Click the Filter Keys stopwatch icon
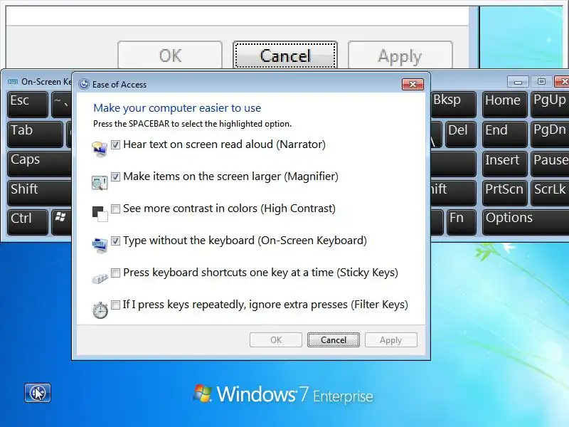The height and width of the screenshot is (427, 569). (100, 310)
